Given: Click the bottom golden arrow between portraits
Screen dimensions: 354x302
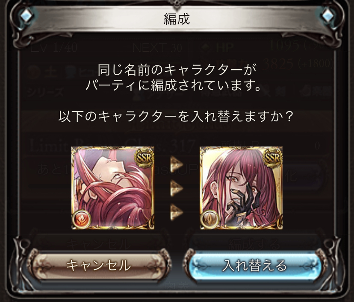Looking at the screenshot, I should point(176,211).
